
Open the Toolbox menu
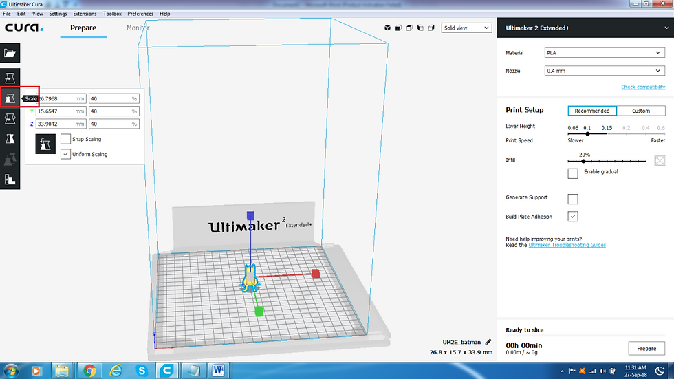pos(112,14)
